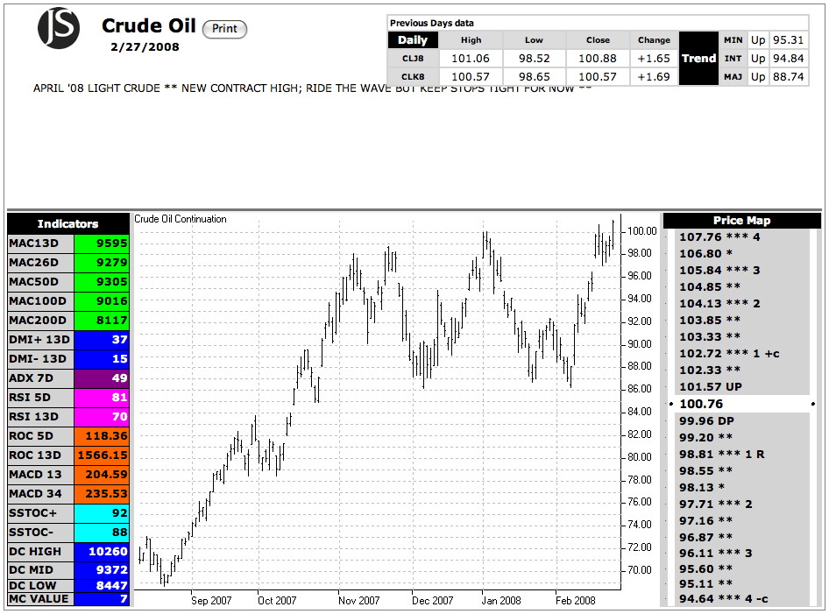Select the 99.96 DP price map entry
829x614 pixels.
[x=706, y=420]
